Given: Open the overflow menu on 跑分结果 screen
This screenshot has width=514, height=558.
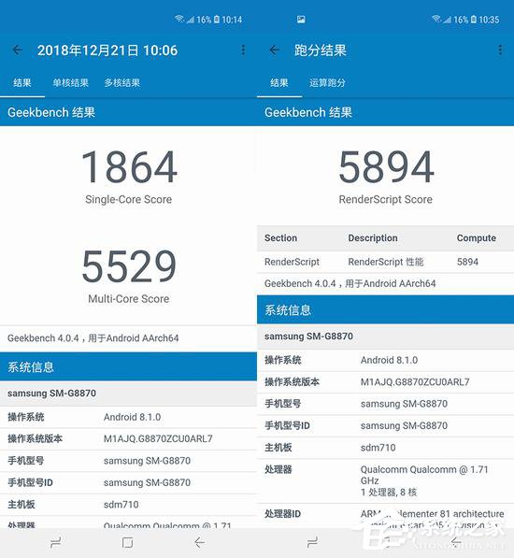Looking at the screenshot, I should pyautogui.click(x=500, y=50).
